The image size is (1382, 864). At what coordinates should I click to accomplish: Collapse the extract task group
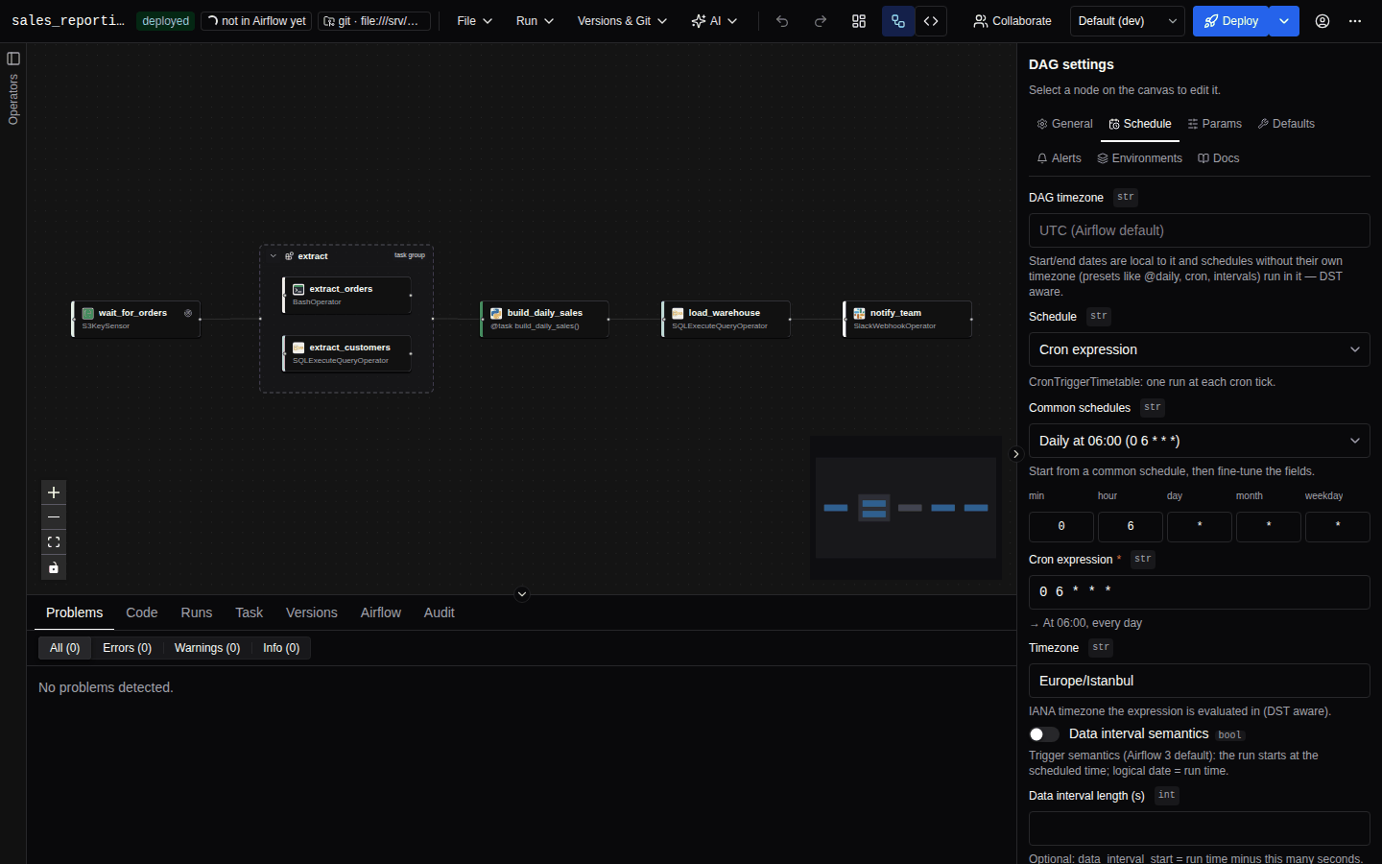274,256
